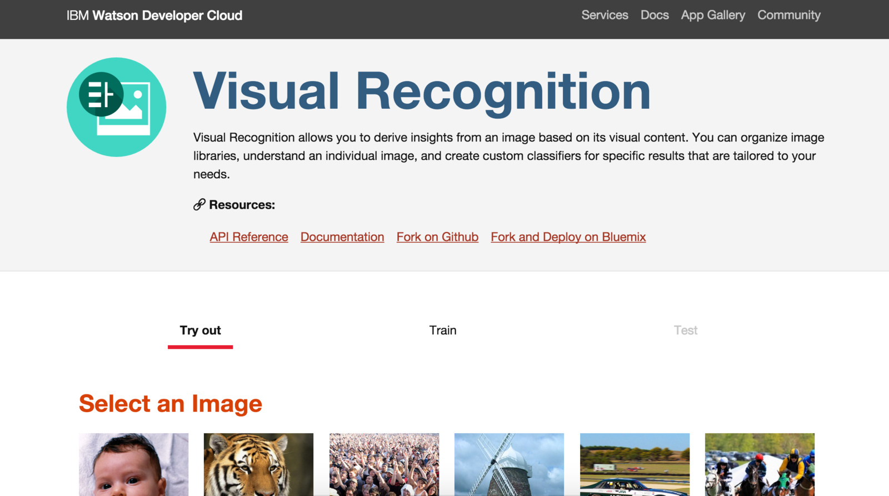Click the Visual Recognition service logo icon

[x=116, y=107]
